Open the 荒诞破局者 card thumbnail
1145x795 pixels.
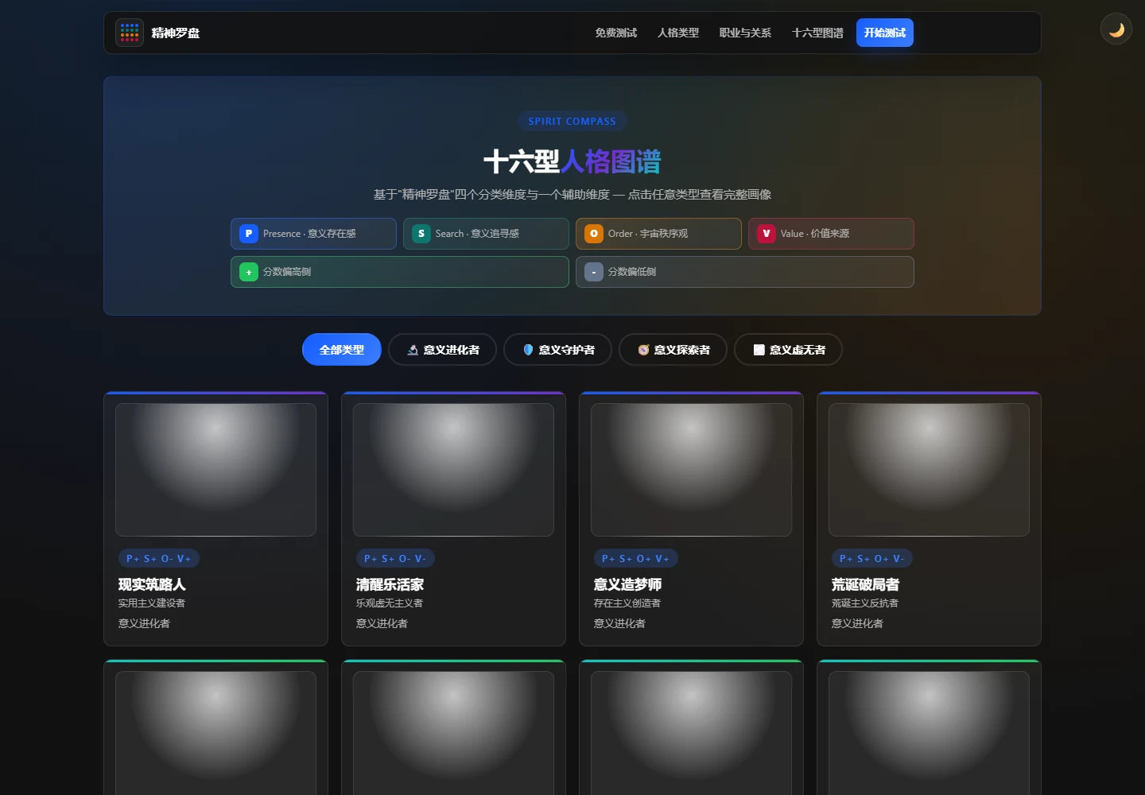click(929, 470)
